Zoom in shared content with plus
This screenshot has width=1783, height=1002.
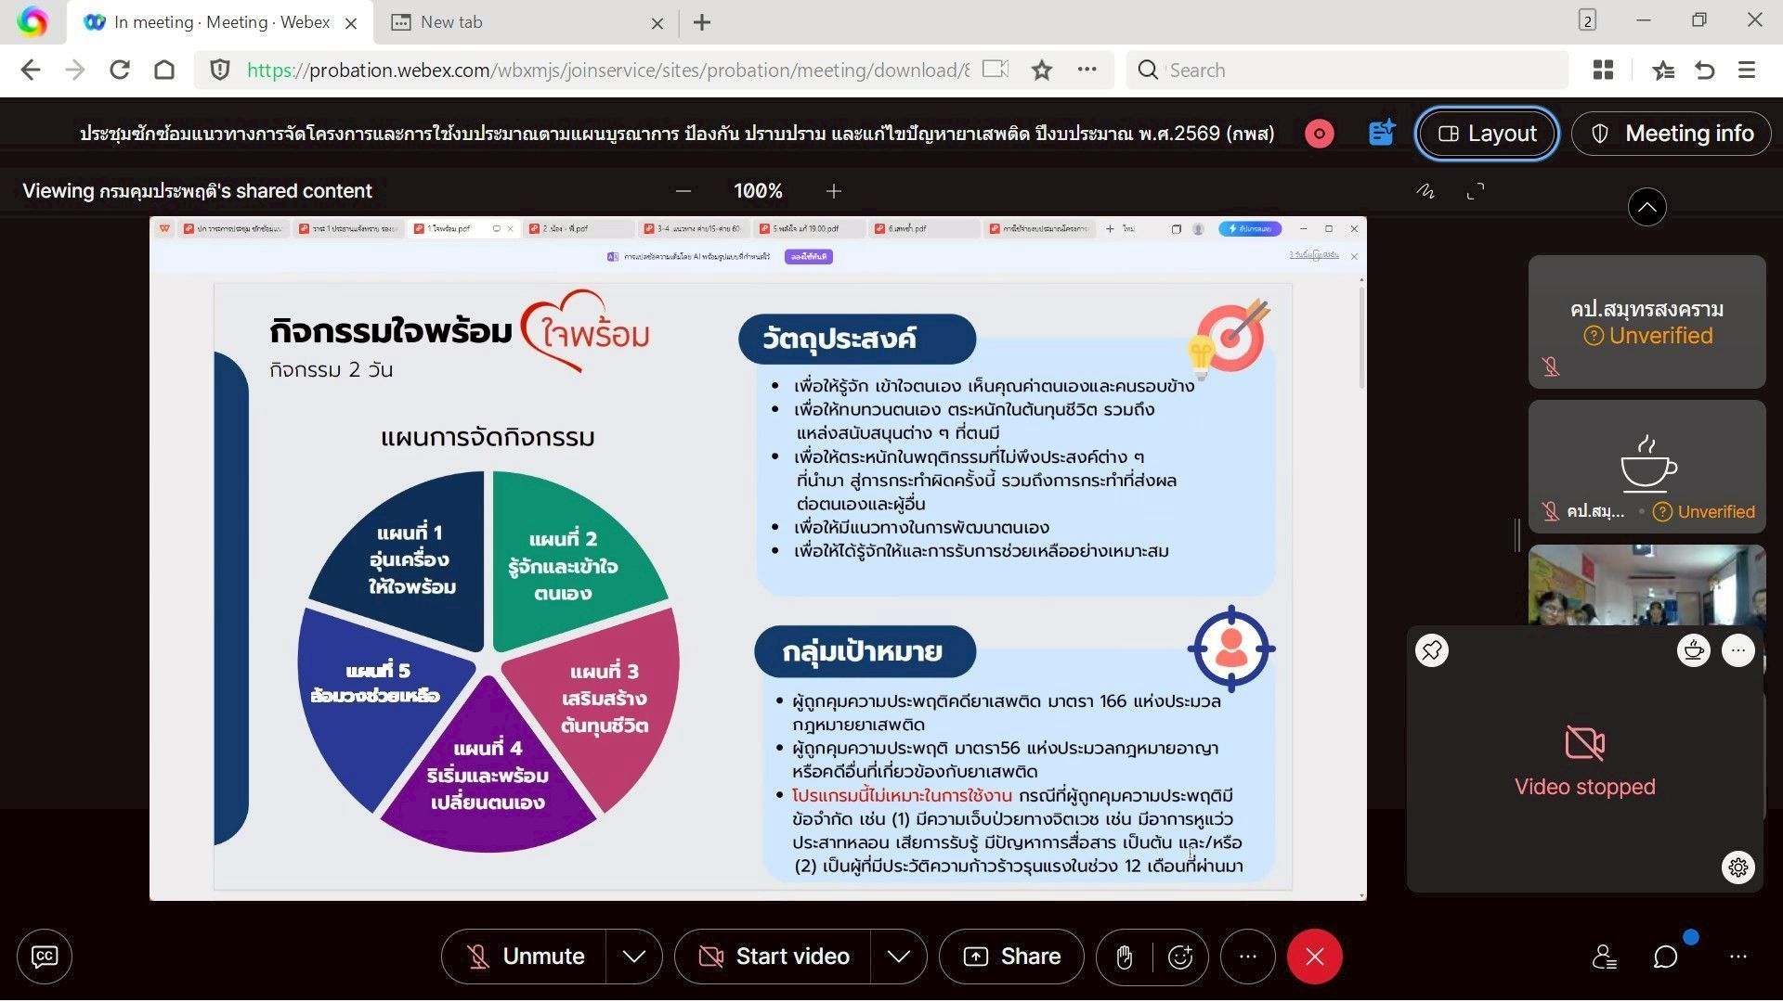coord(834,191)
